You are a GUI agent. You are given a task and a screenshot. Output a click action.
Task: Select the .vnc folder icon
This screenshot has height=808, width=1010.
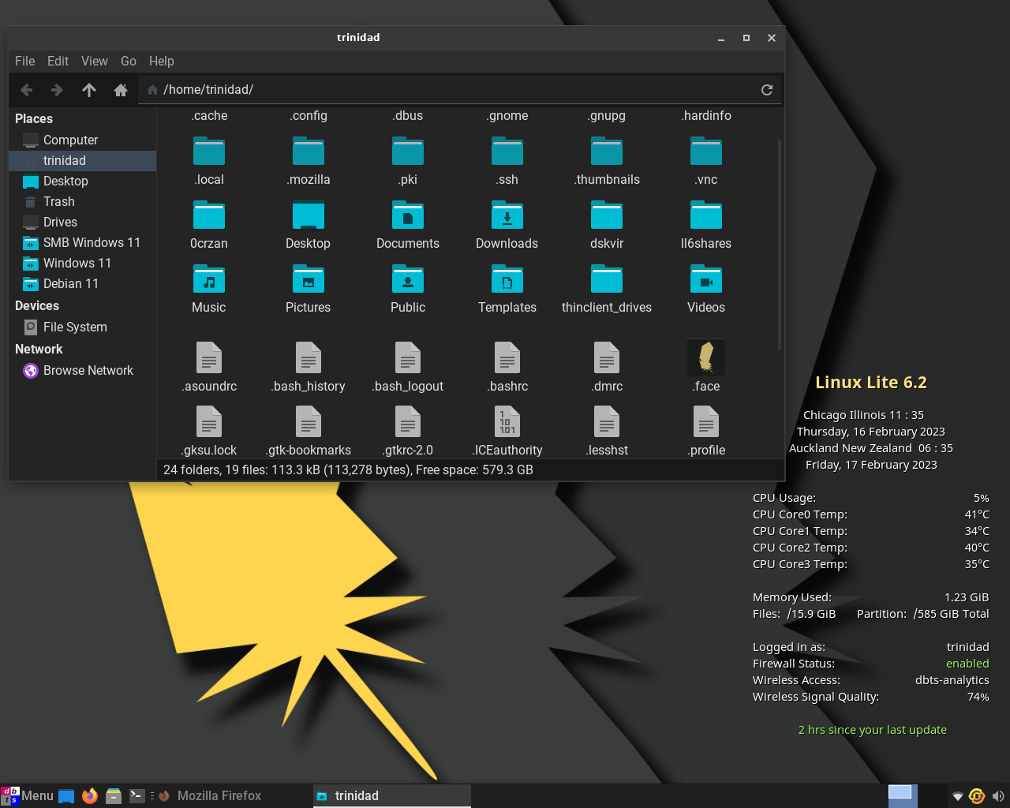pyautogui.click(x=706, y=151)
